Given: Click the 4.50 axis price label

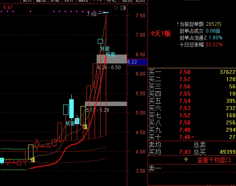Looking at the screenshot, I should 141,133.
